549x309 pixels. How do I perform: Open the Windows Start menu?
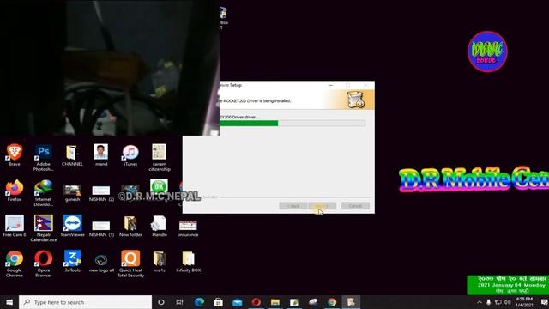9,302
